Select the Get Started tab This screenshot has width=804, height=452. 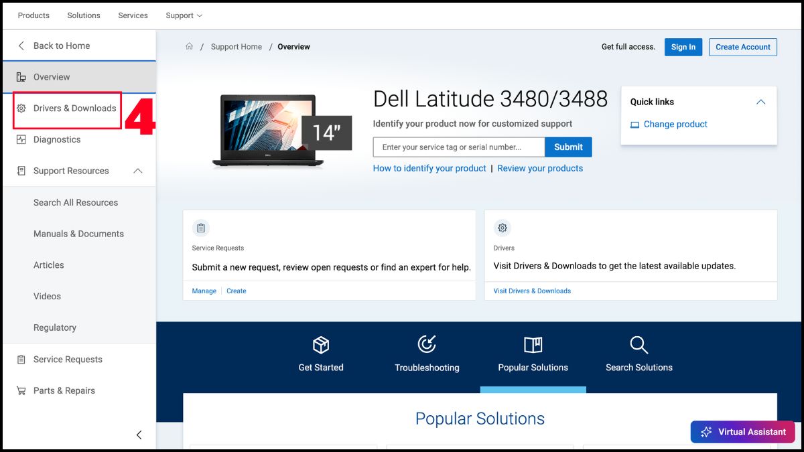pyautogui.click(x=321, y=355)
